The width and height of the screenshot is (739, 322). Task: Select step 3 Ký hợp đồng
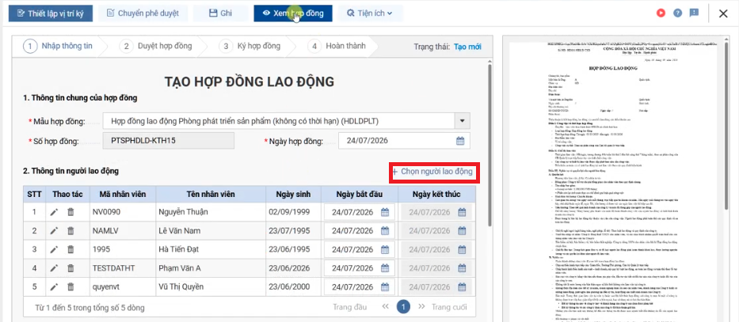250,46
